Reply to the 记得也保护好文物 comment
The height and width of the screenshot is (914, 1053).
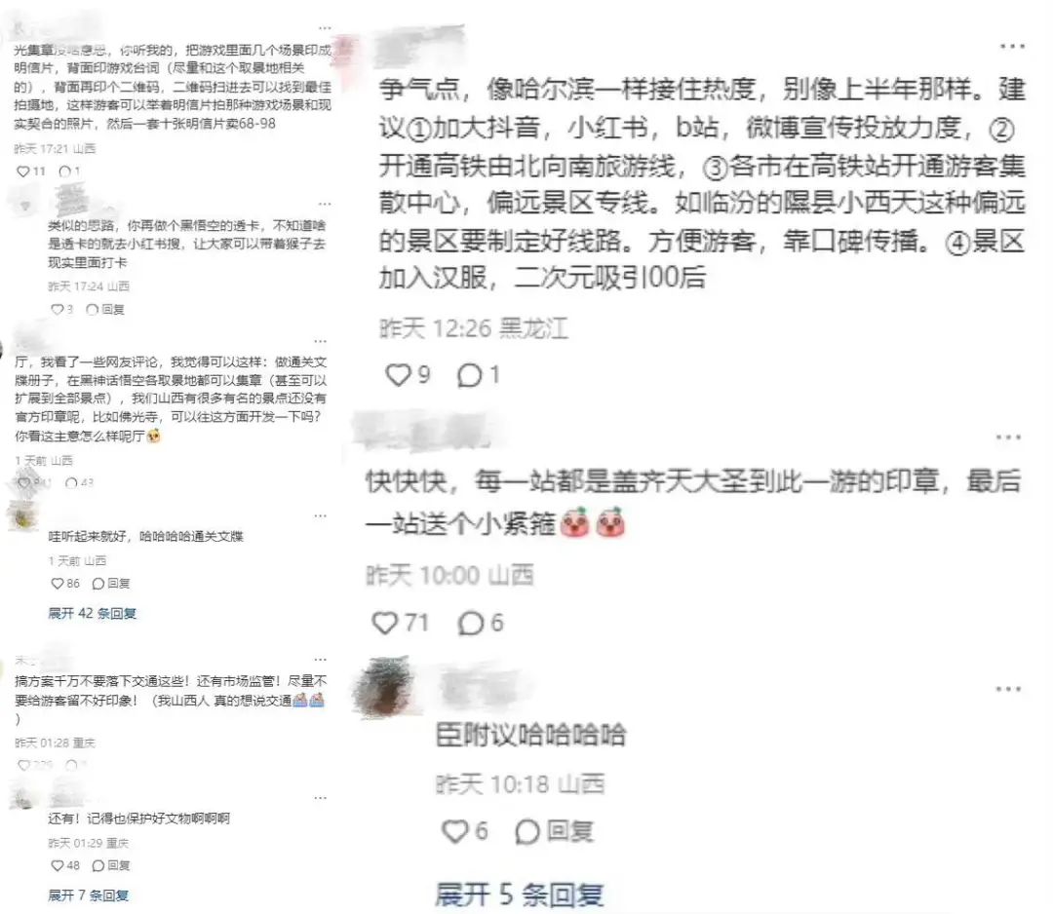click(111, 865)
